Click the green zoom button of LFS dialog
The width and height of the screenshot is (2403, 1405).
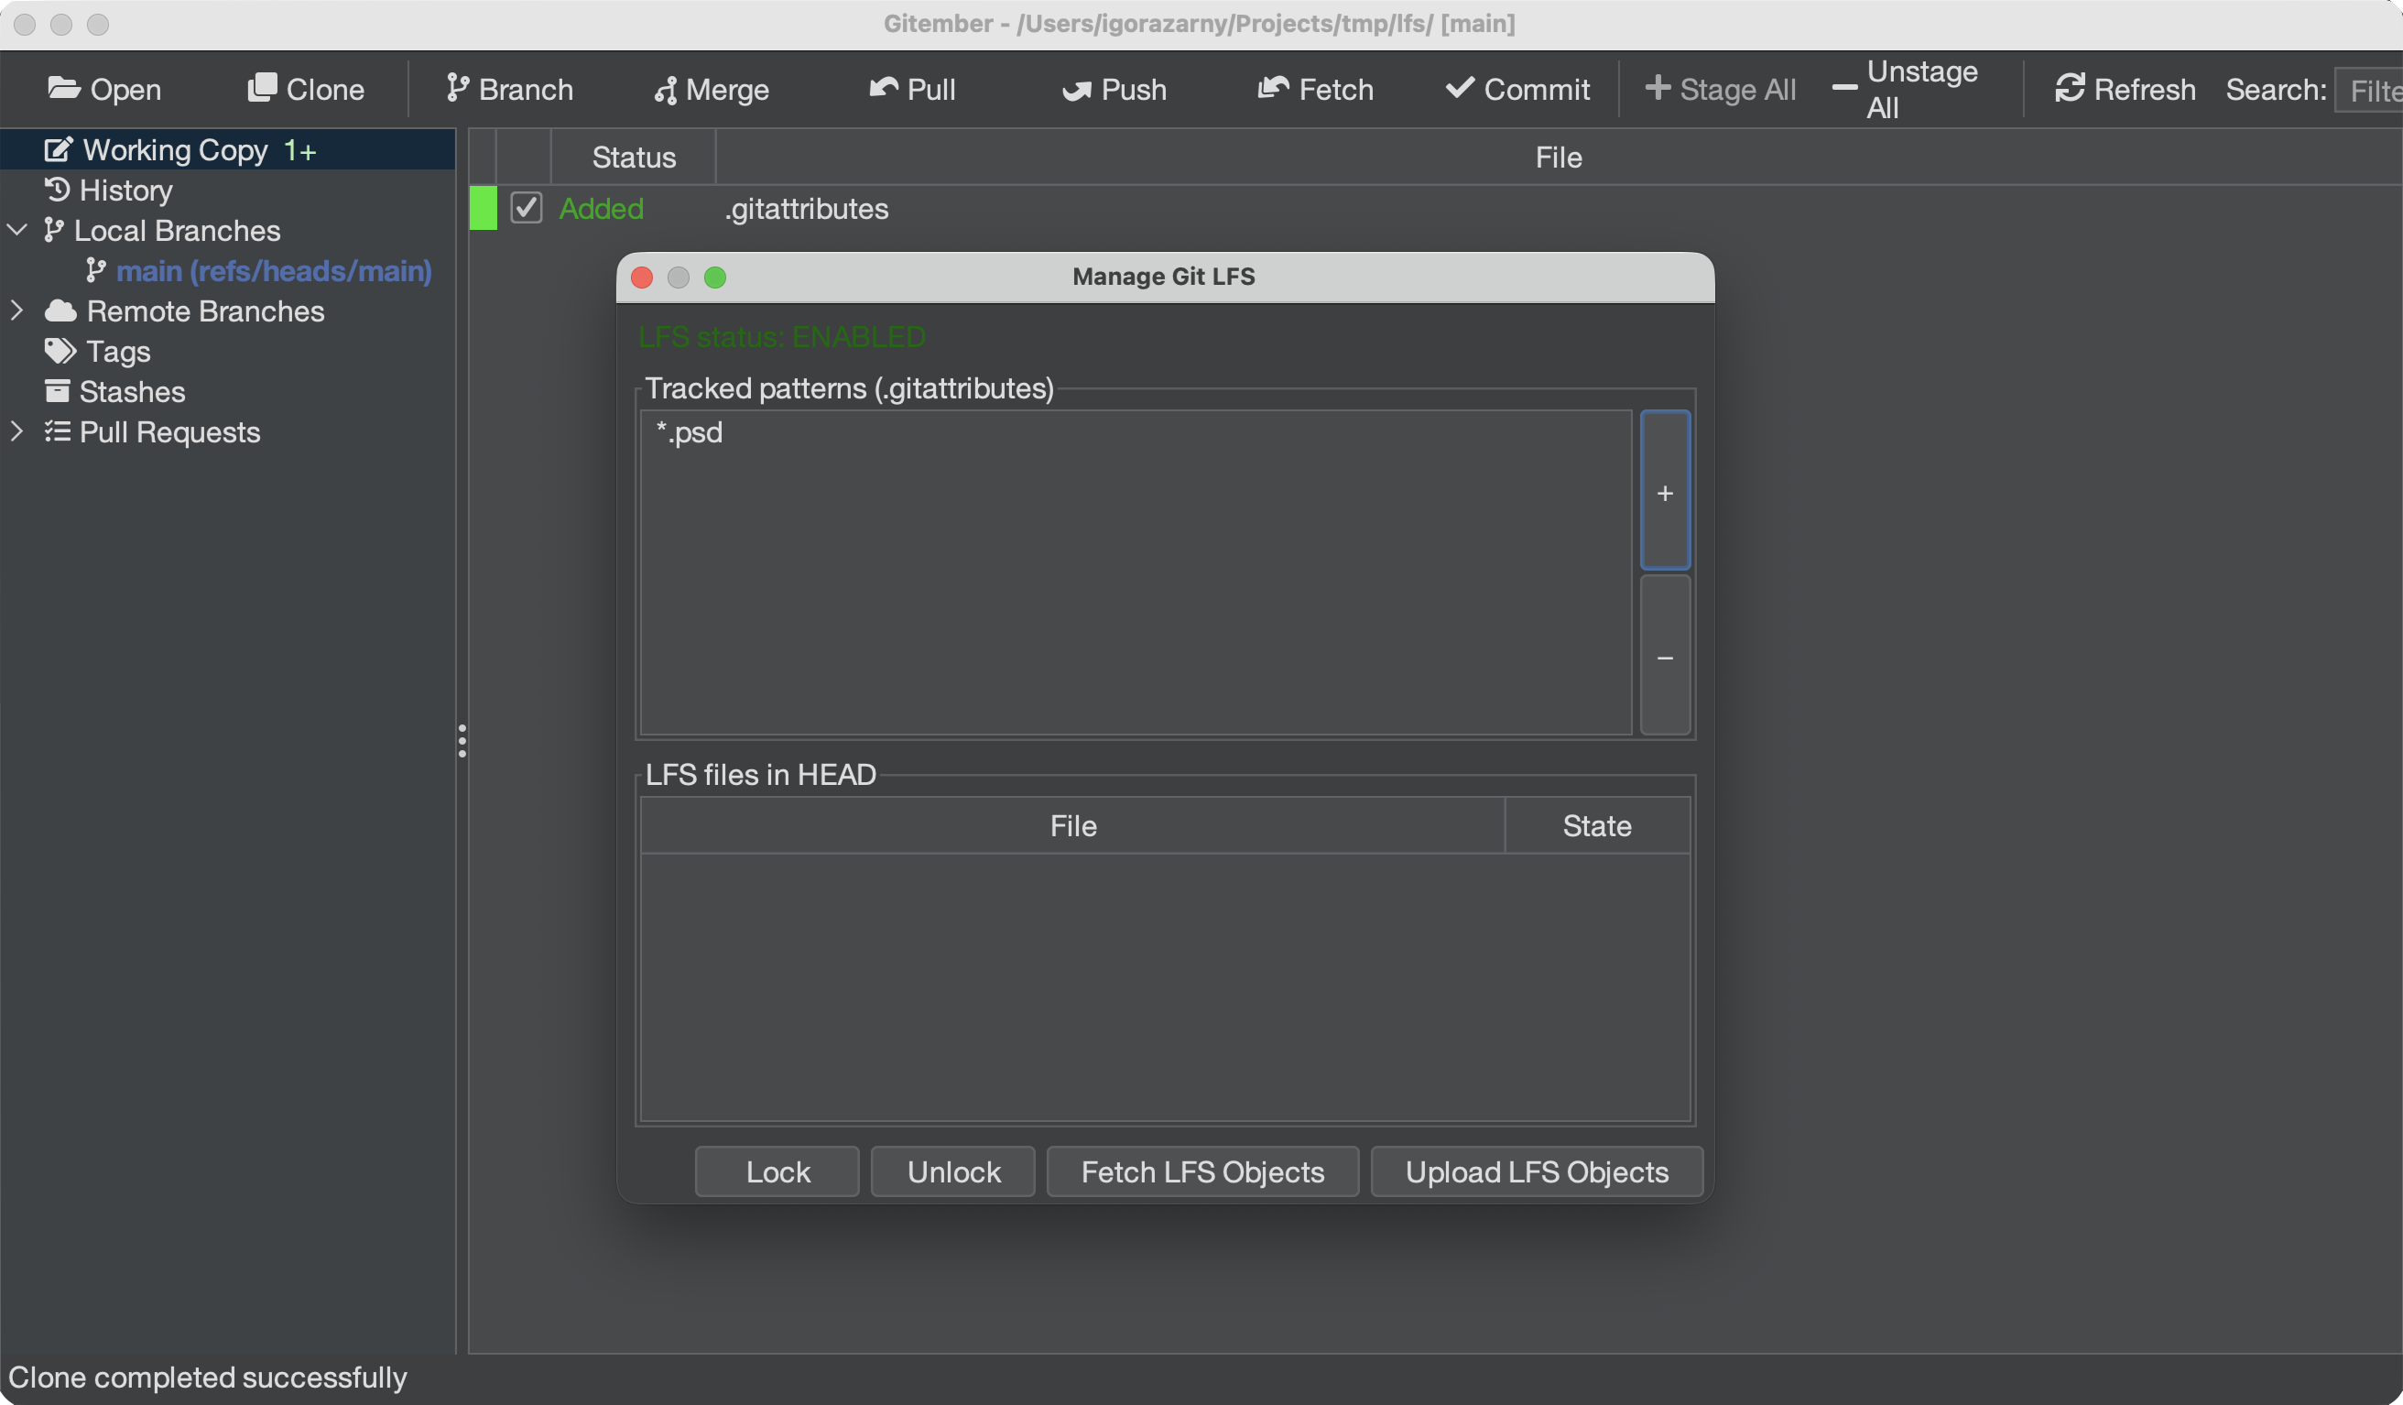[x=715, y=277]
